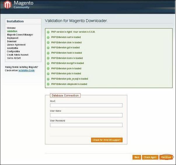Click the curl extension check icon
Screen dimensions: 176x165
point(48,37)
